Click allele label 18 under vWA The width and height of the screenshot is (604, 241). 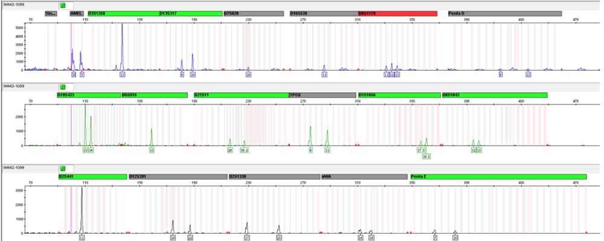point(371,238)
